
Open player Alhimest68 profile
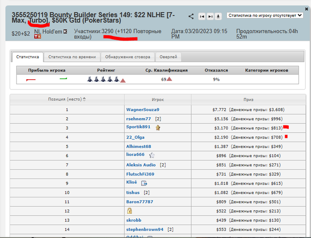click(139, 146)
